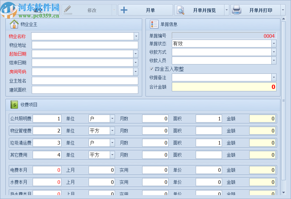This screenshot has height=199, width=291.
Task: Open the 单据状态 dropdown showing 有效
Action: click(274, 44)
